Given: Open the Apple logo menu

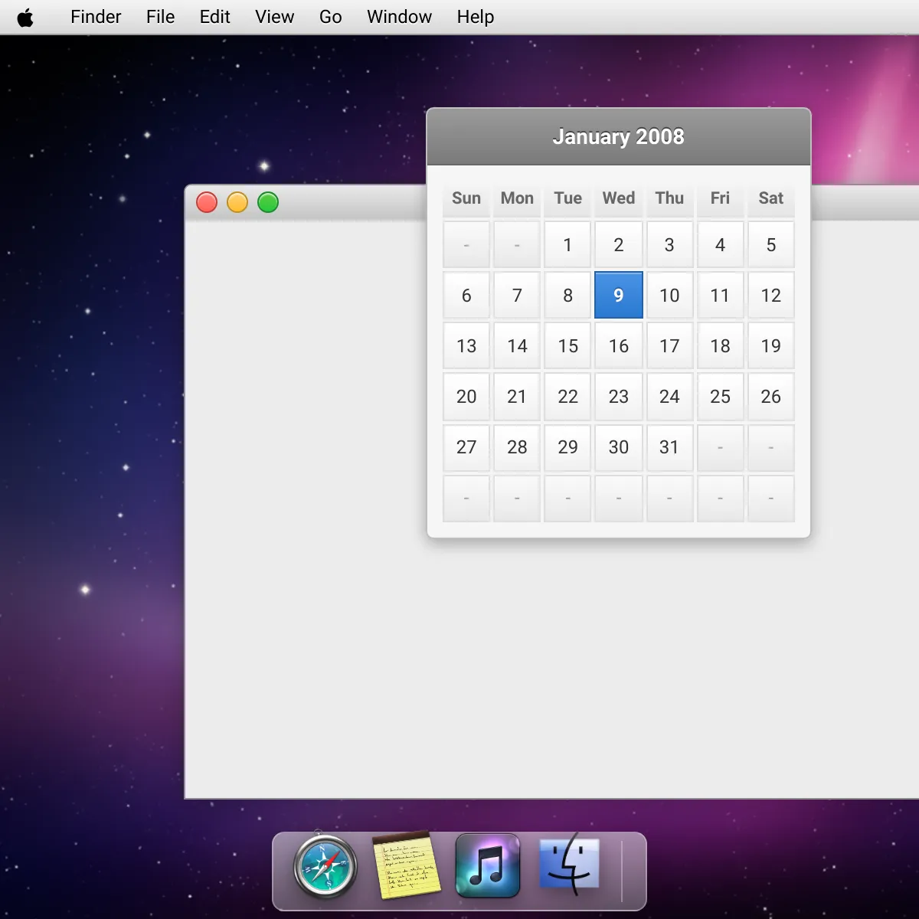Looking at the screenshot, I should [x=25, y=18].
